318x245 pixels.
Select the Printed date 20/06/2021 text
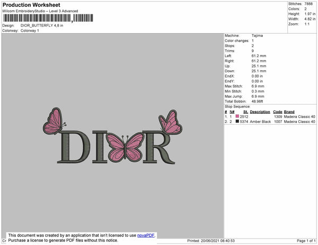[x=211, y=241]
